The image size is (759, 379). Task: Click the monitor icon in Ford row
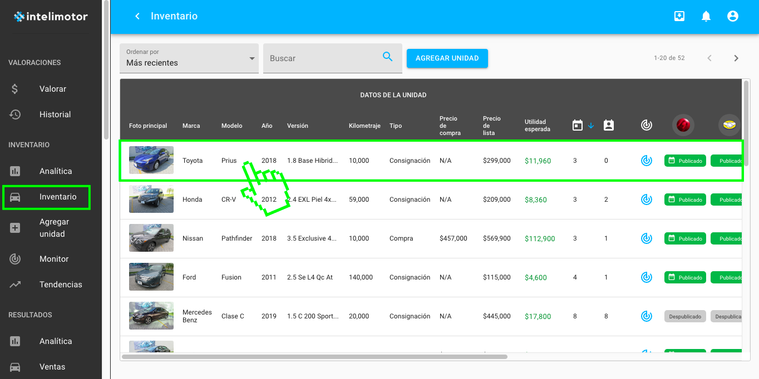click(646, 277)
